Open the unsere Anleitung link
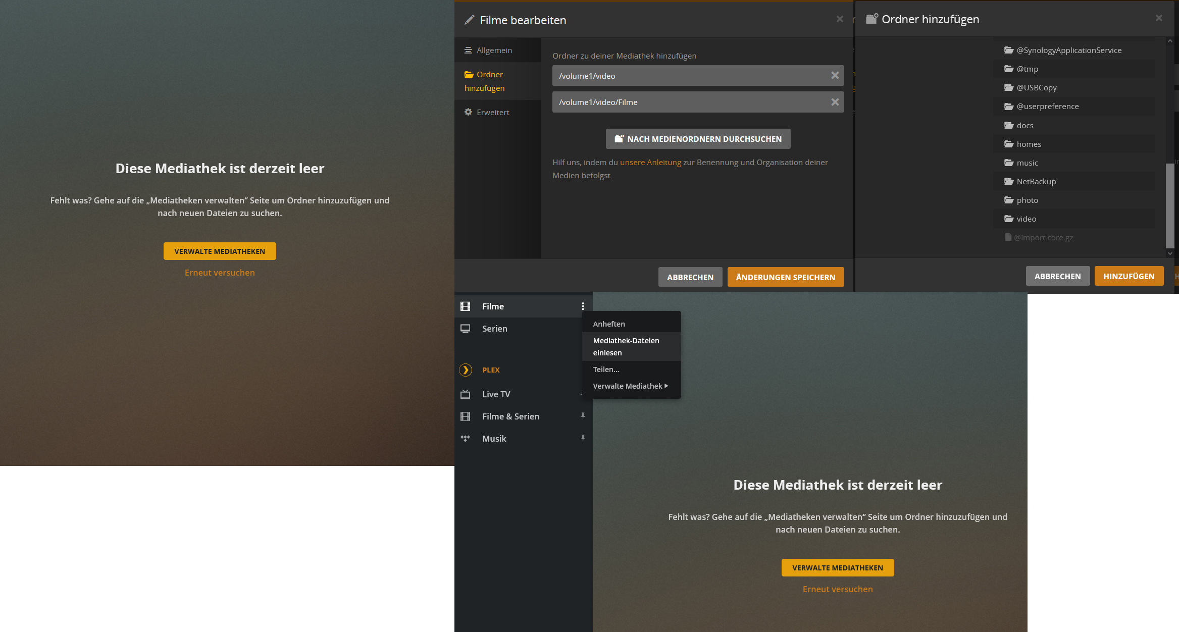Viewport: 1179px width, 632px height. coord(650,163)
